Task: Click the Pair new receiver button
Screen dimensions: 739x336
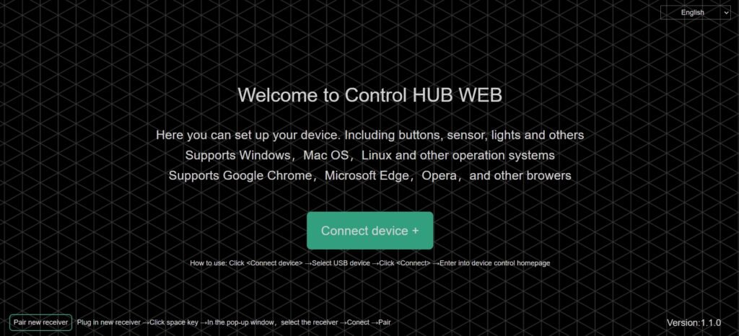Action: tap(40, 322)
